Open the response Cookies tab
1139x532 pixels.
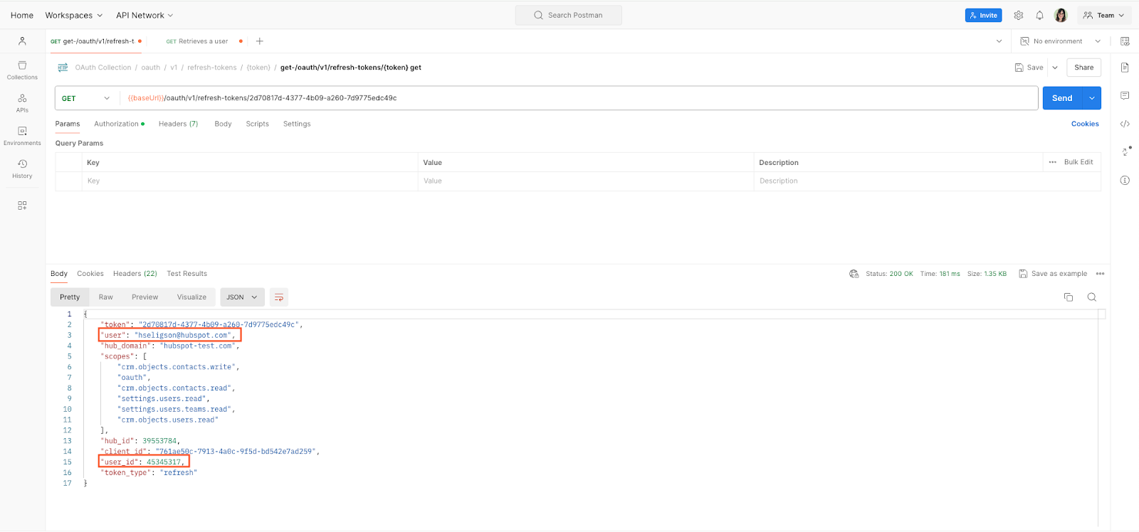[90, 274]
